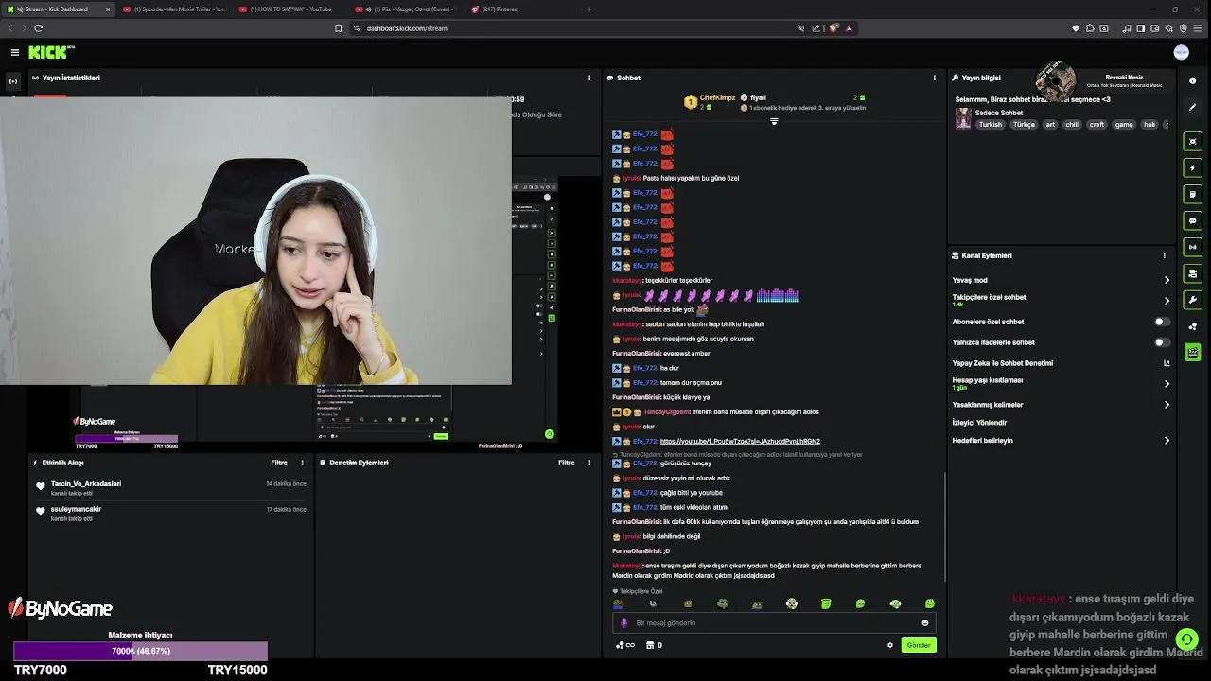Click the Turkish stream tag
The image size is (1211, 681).
click(990, 125)
